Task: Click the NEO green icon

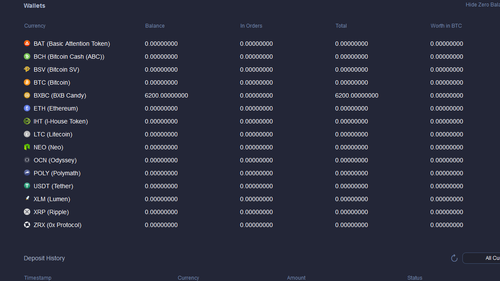Action: (27, 147)
